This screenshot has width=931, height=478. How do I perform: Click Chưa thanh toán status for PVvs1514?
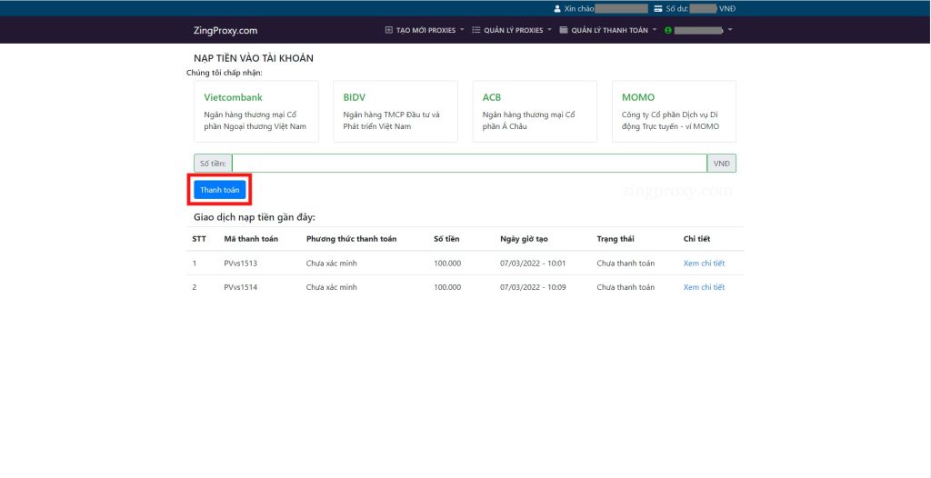tap(626, 287)
